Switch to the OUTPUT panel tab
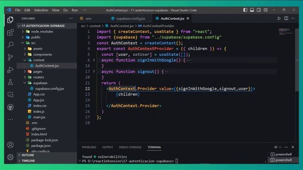Viewport: 303px width, 170px height. (107, 147)
